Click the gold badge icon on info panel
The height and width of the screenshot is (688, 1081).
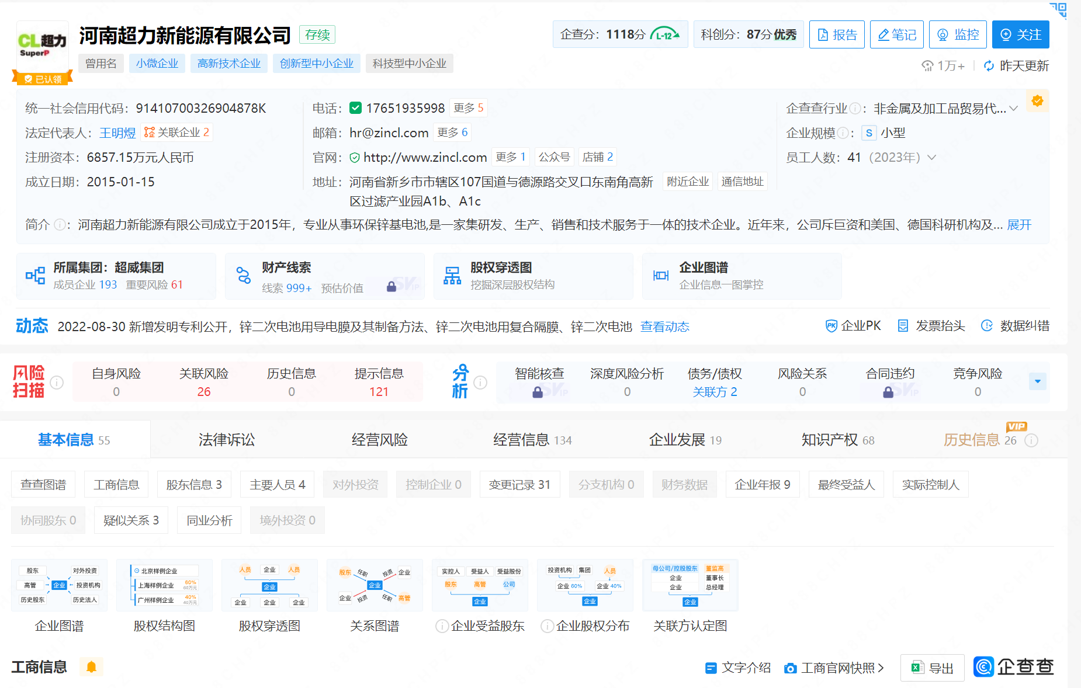point(1037,101)
